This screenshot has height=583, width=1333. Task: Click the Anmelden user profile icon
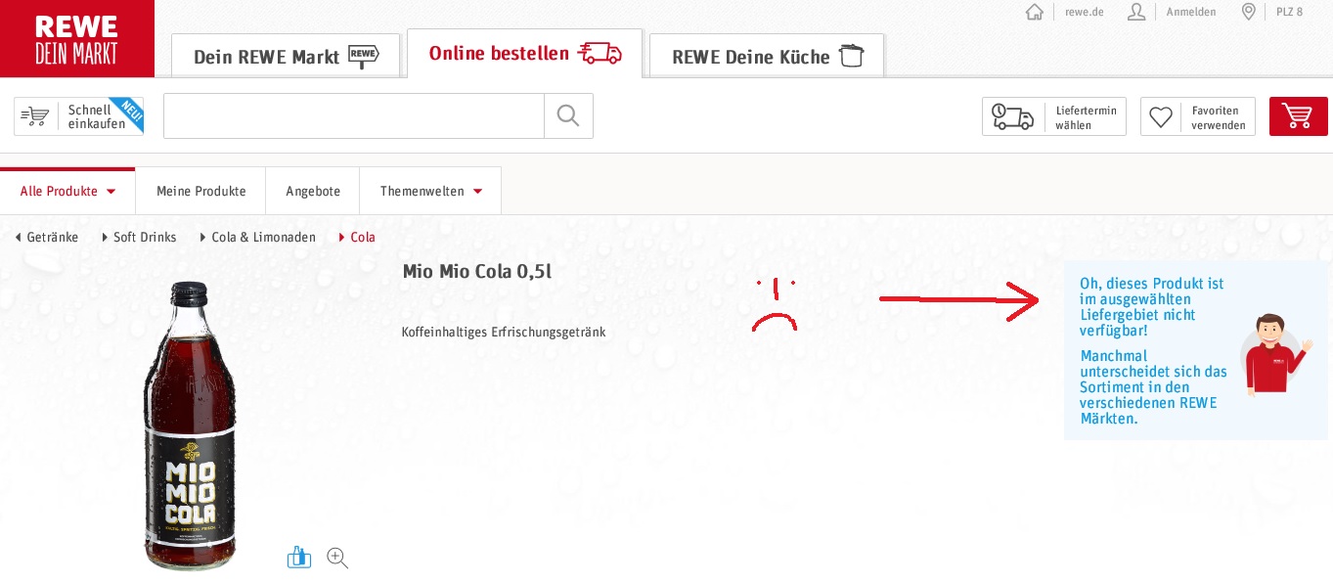click(1135, 12)
